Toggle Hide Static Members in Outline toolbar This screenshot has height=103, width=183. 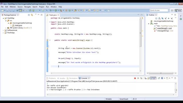166,18
